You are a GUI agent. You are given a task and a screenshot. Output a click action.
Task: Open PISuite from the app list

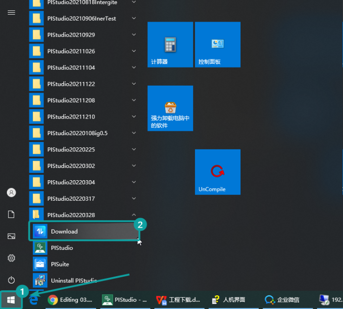click(x=60, y=264)
